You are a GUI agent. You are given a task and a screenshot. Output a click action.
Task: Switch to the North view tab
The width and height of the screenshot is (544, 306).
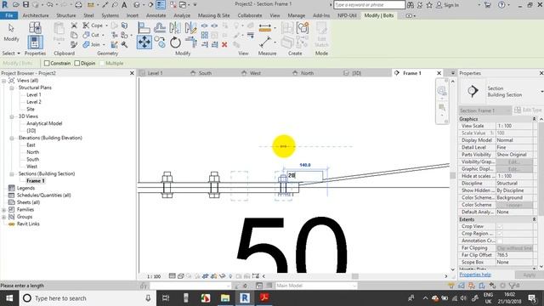coord(308,73)
